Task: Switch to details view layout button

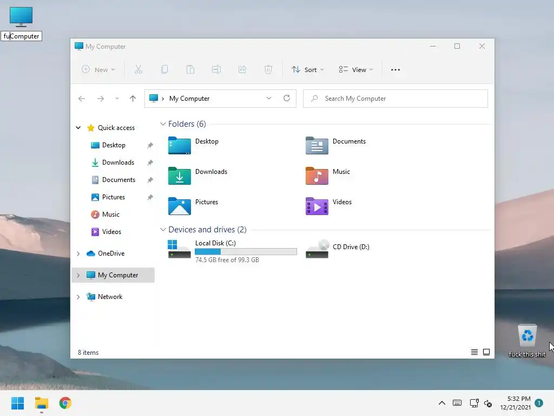Action: tap(474, 352)
